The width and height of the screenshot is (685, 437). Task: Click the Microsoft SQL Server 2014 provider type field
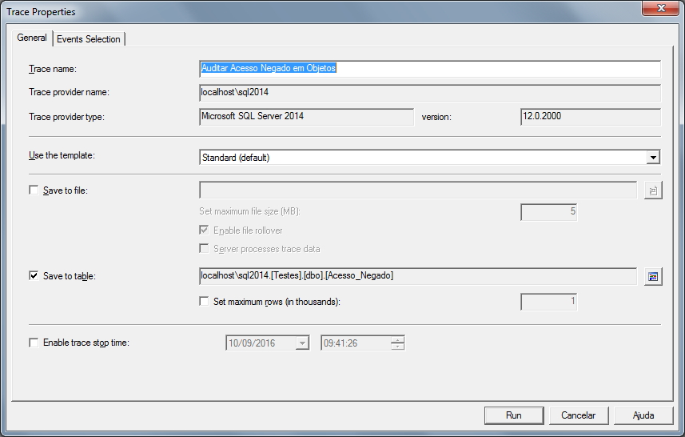(x=306, y=117)
